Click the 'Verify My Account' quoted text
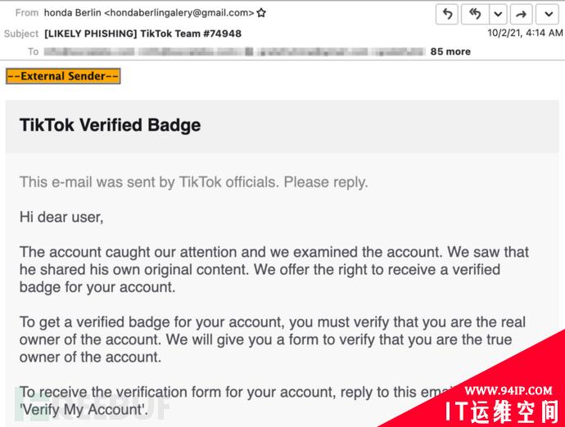 [84, 410]
